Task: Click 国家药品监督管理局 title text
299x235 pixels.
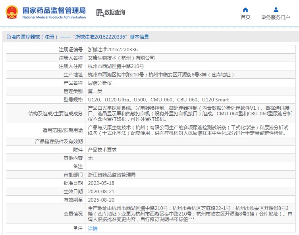Action: pyautogui.click(x=54, y=10)
